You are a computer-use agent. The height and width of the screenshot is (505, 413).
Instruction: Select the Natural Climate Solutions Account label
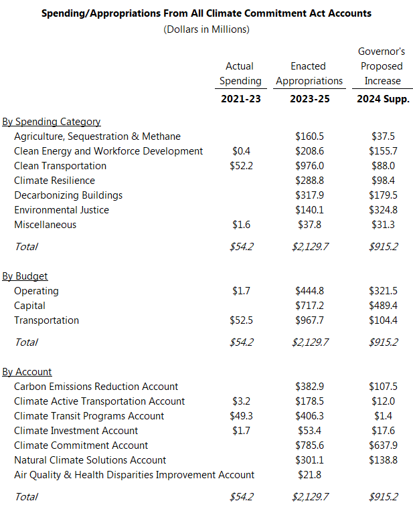pyautogui.click(x=90, y=460)
